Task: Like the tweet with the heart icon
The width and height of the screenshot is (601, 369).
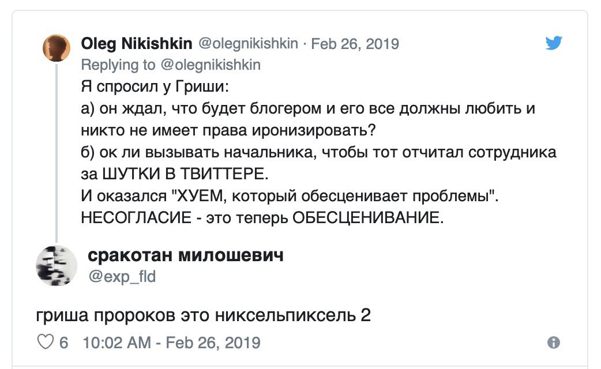Action: coord(45,342)
